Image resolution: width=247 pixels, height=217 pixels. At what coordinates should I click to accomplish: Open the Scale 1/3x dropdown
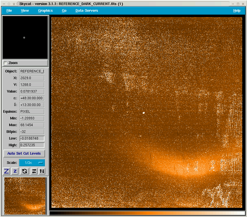click(32, 163)
